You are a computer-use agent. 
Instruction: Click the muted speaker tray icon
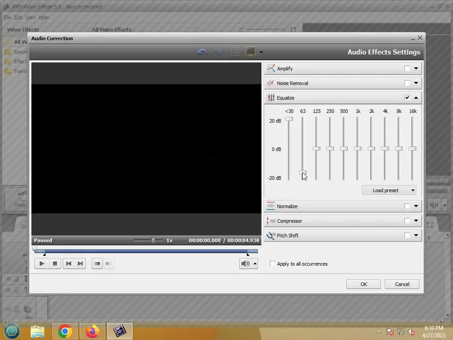point(411,332)
